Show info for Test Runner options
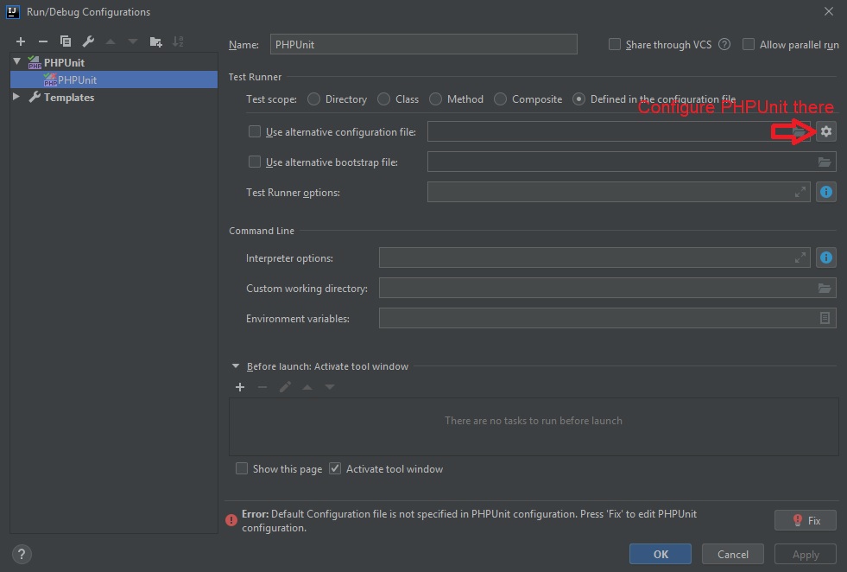 (x=826, y=192)
